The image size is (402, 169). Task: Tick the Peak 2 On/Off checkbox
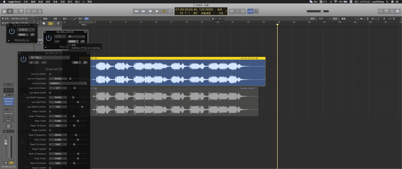click(x=50, y=130)
